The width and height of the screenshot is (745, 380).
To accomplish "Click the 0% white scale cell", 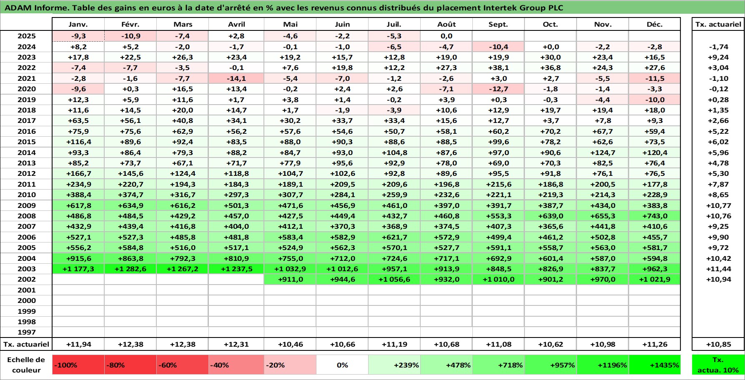I will tap(342, 365).
